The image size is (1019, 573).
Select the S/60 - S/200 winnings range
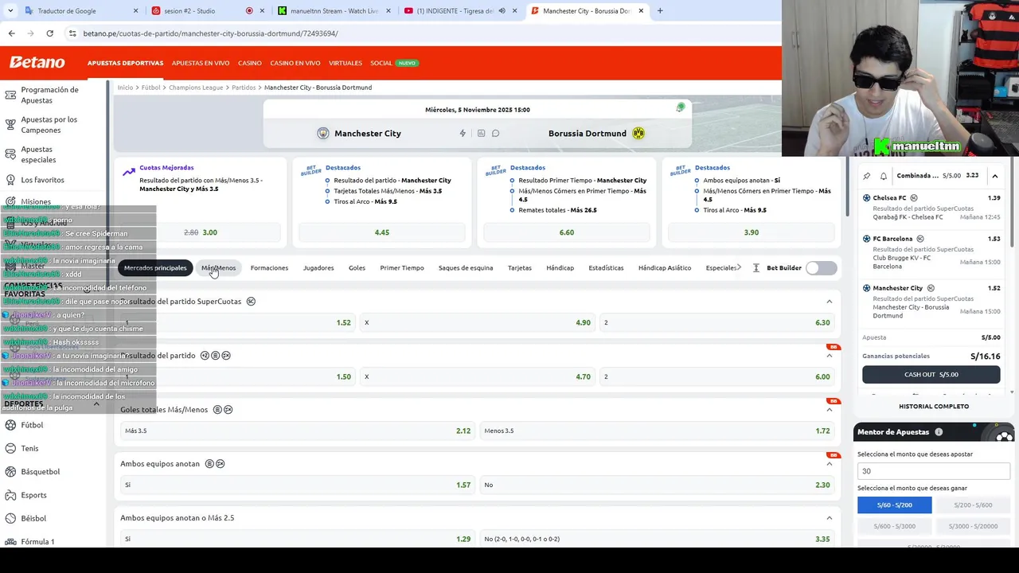coord(895,505)
